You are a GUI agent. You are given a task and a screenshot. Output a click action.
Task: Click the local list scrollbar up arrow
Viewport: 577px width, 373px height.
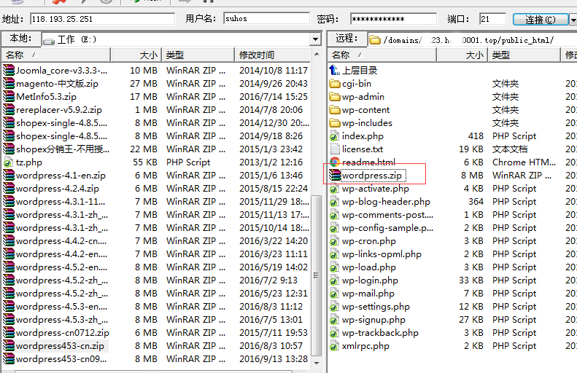pyautogui.click(x=317, y=54)
